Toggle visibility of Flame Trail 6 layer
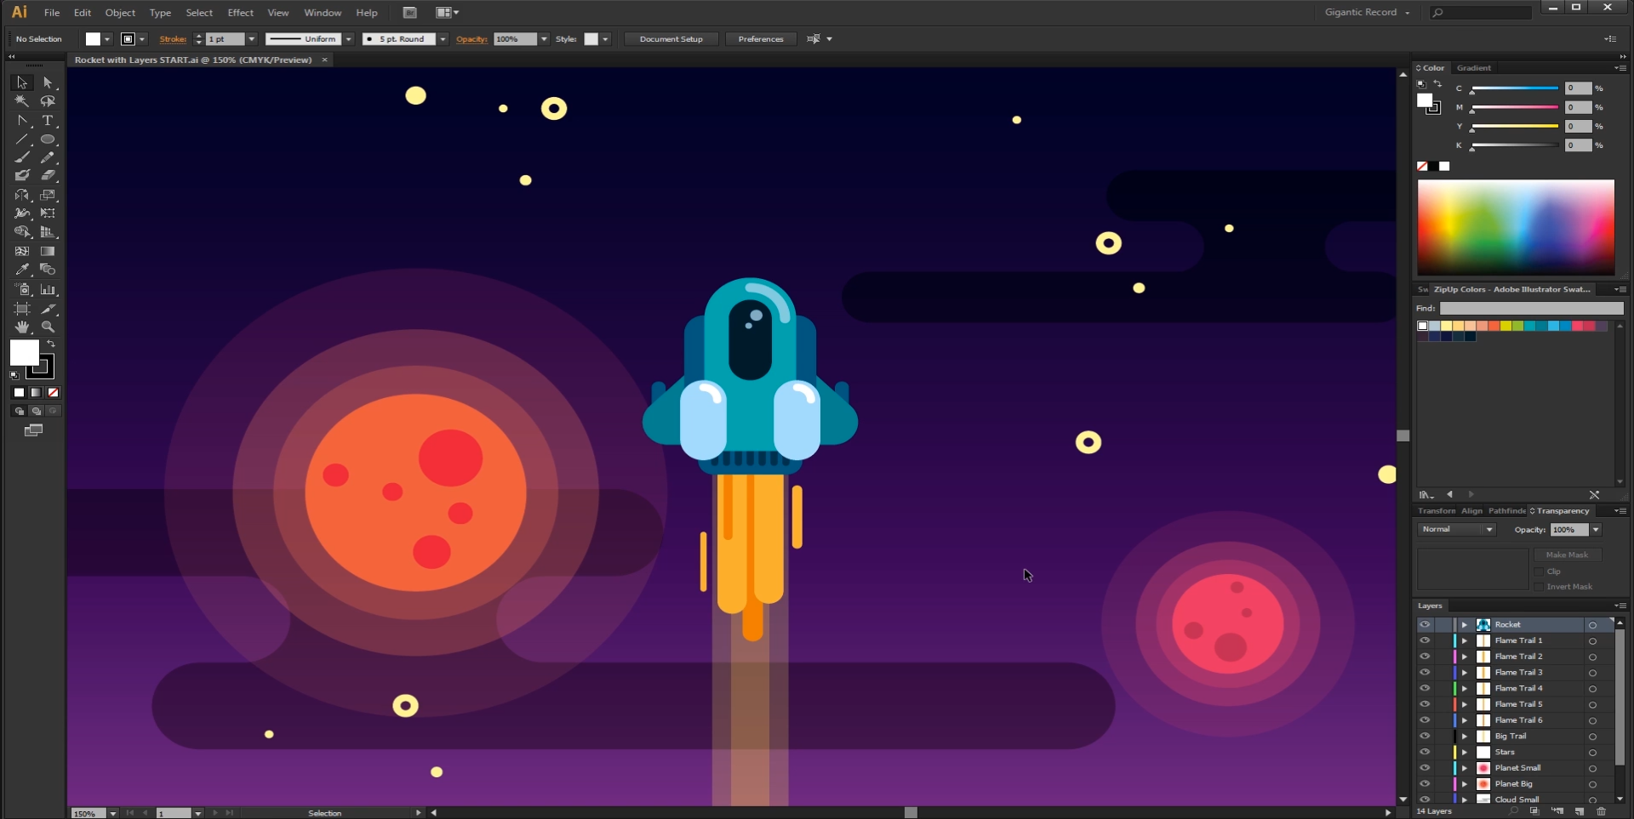 pyautogui.click(x=1425, y=720)
